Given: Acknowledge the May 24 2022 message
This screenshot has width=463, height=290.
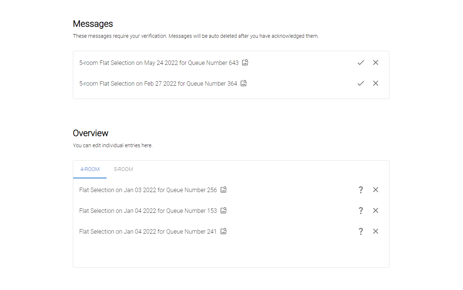Looking at the screenshot, I should [361, 62].
